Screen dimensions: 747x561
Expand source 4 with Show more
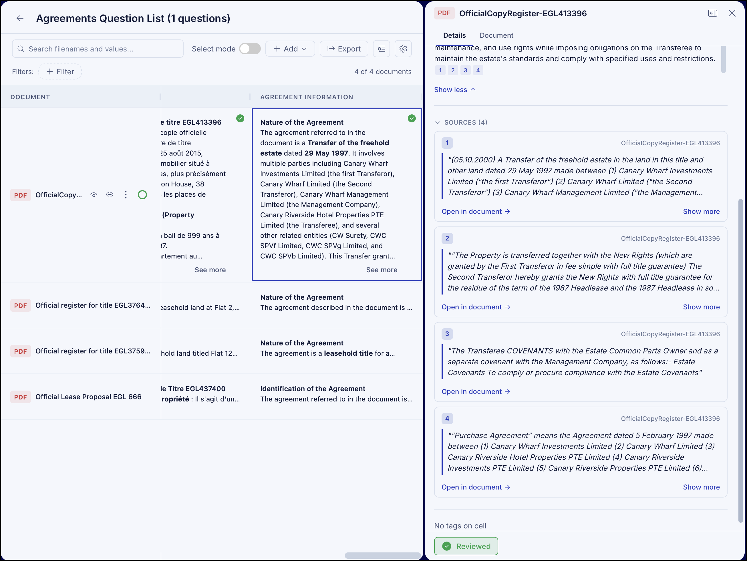pyautogui.click(x=702, y=487)
